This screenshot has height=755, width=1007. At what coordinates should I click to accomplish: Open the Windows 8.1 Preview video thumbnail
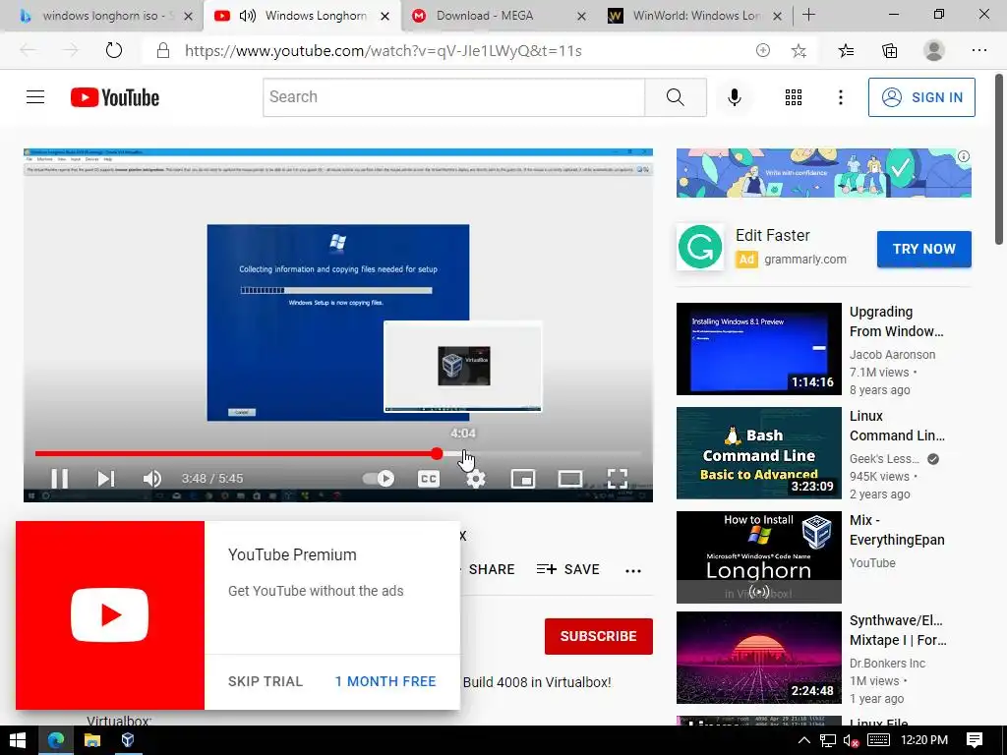758,349
